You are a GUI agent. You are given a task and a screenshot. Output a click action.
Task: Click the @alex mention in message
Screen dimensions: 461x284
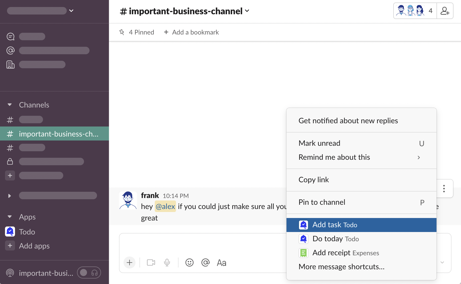(x=165, y=206)
